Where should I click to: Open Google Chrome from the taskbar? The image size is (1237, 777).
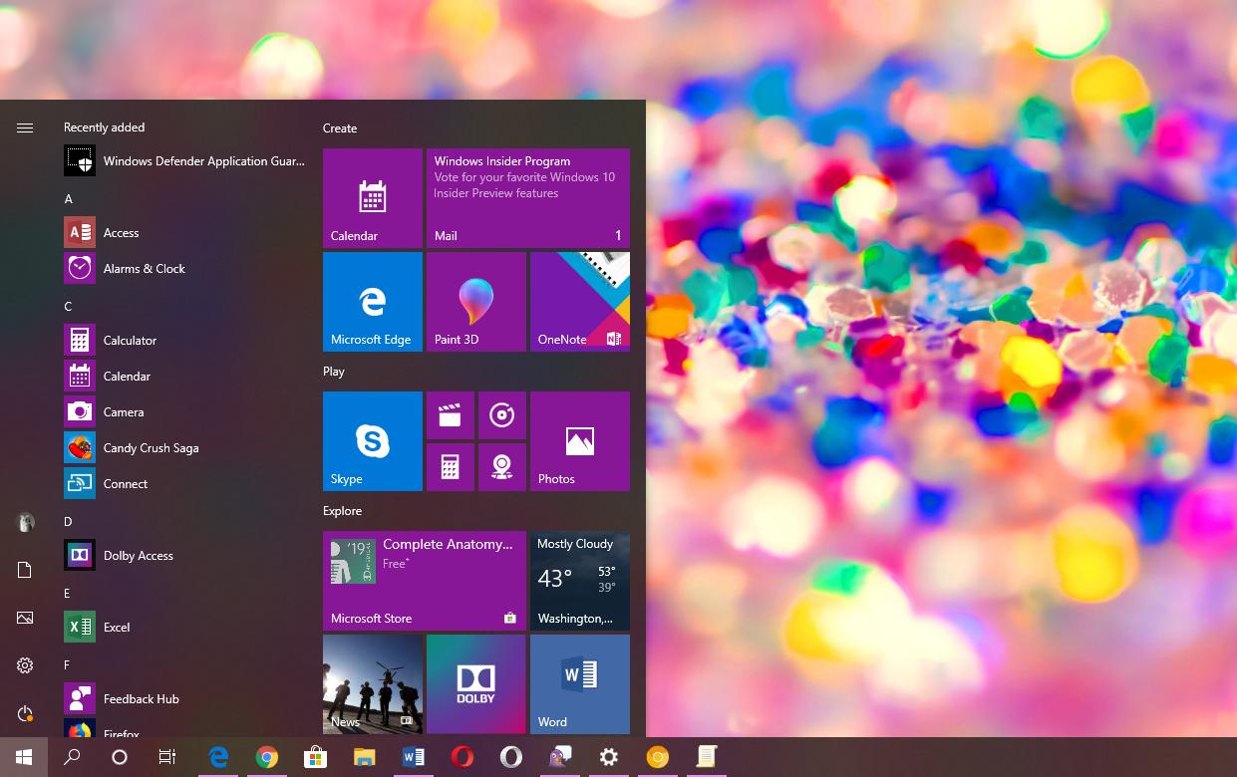[x=267, y=757]
